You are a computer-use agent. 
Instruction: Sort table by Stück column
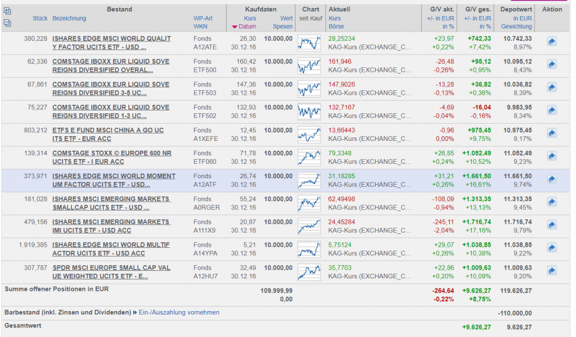40,18
